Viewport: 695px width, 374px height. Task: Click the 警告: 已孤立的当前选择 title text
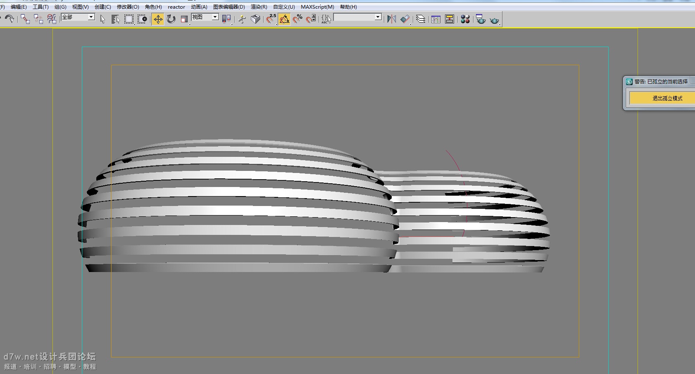coord(661,82)
